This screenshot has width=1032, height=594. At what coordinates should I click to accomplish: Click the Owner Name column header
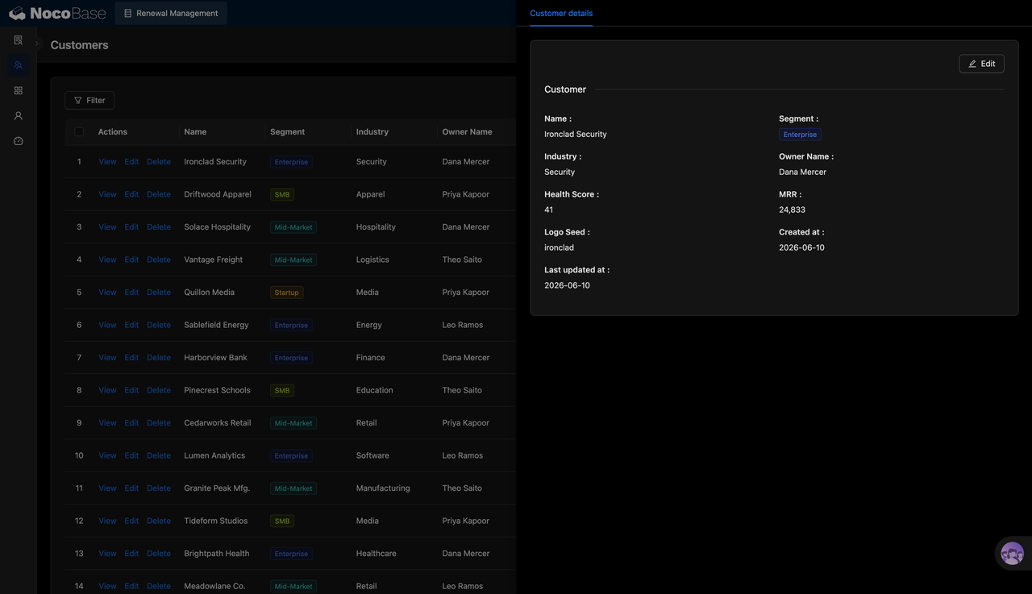467,131
